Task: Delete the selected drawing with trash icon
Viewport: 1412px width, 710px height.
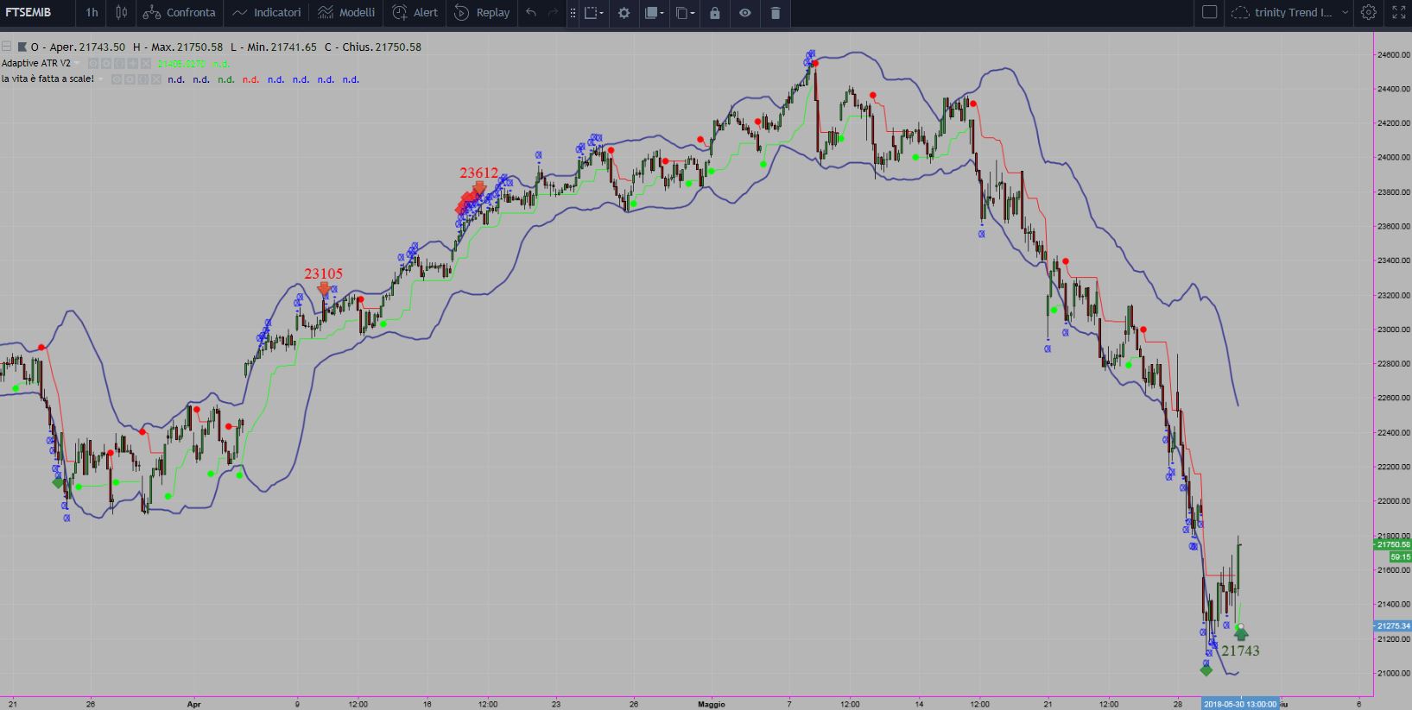Action: [x=776, y=13]
